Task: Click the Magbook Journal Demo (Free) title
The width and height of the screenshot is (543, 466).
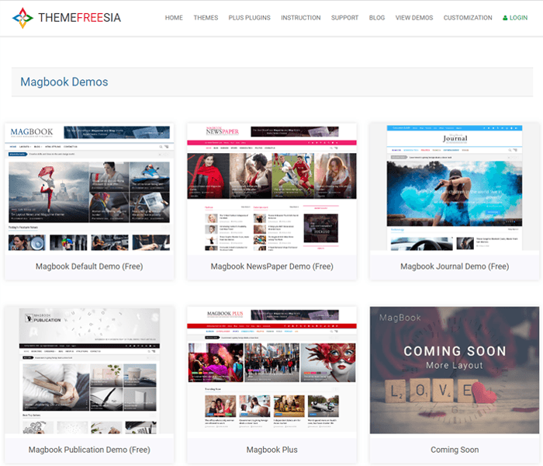Action: coord(455,266)
